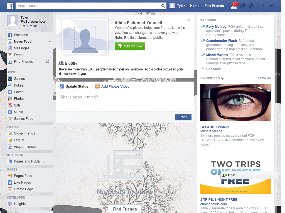Dismiss the Add a Picture card
The height and width of the screenshot is (213, 285).
click(x=189, y=20)
